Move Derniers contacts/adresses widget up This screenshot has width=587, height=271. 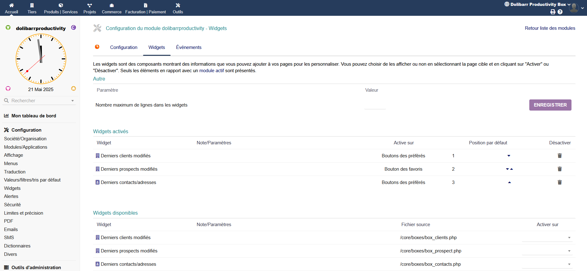point(509,182)
